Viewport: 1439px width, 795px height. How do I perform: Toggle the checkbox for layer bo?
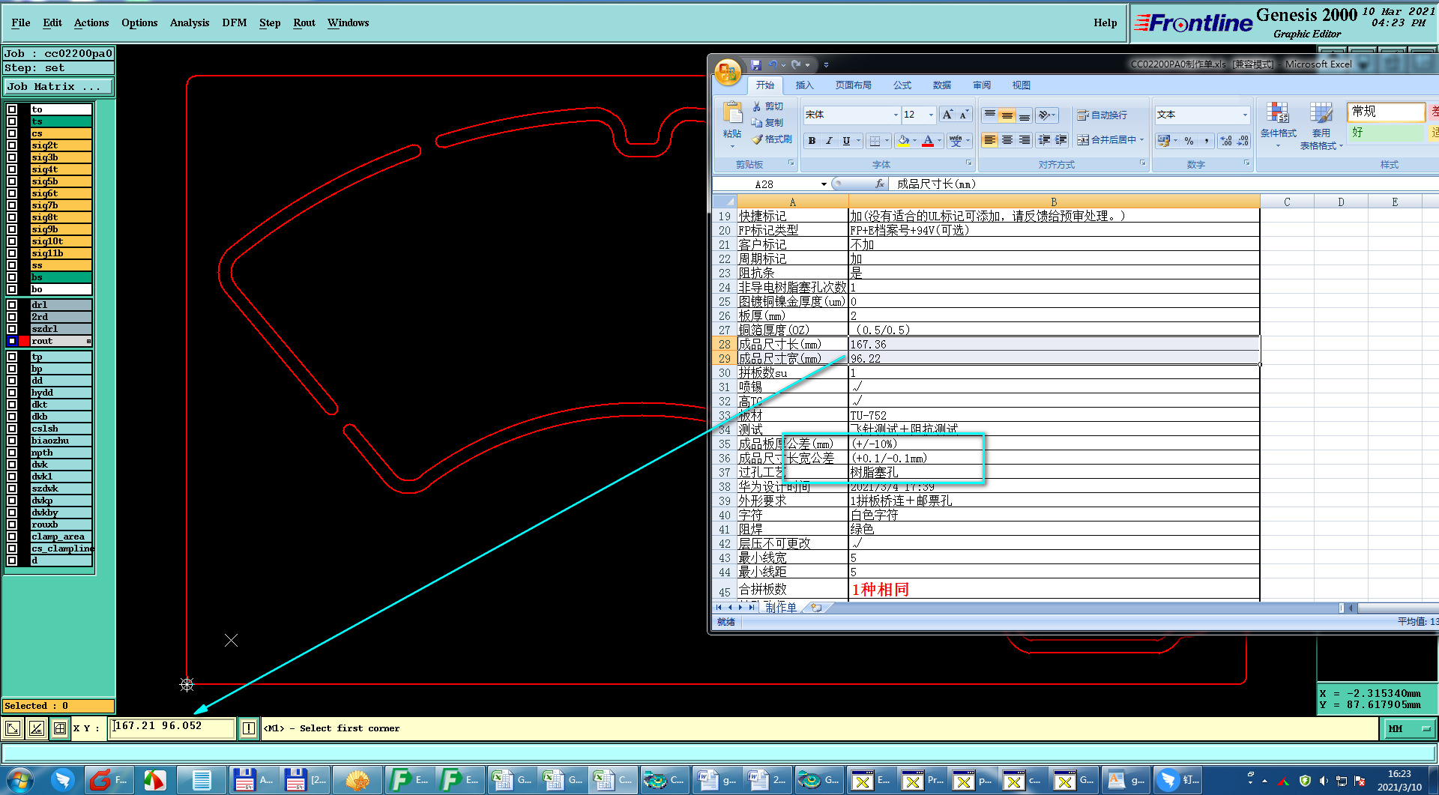coord(12,289)
